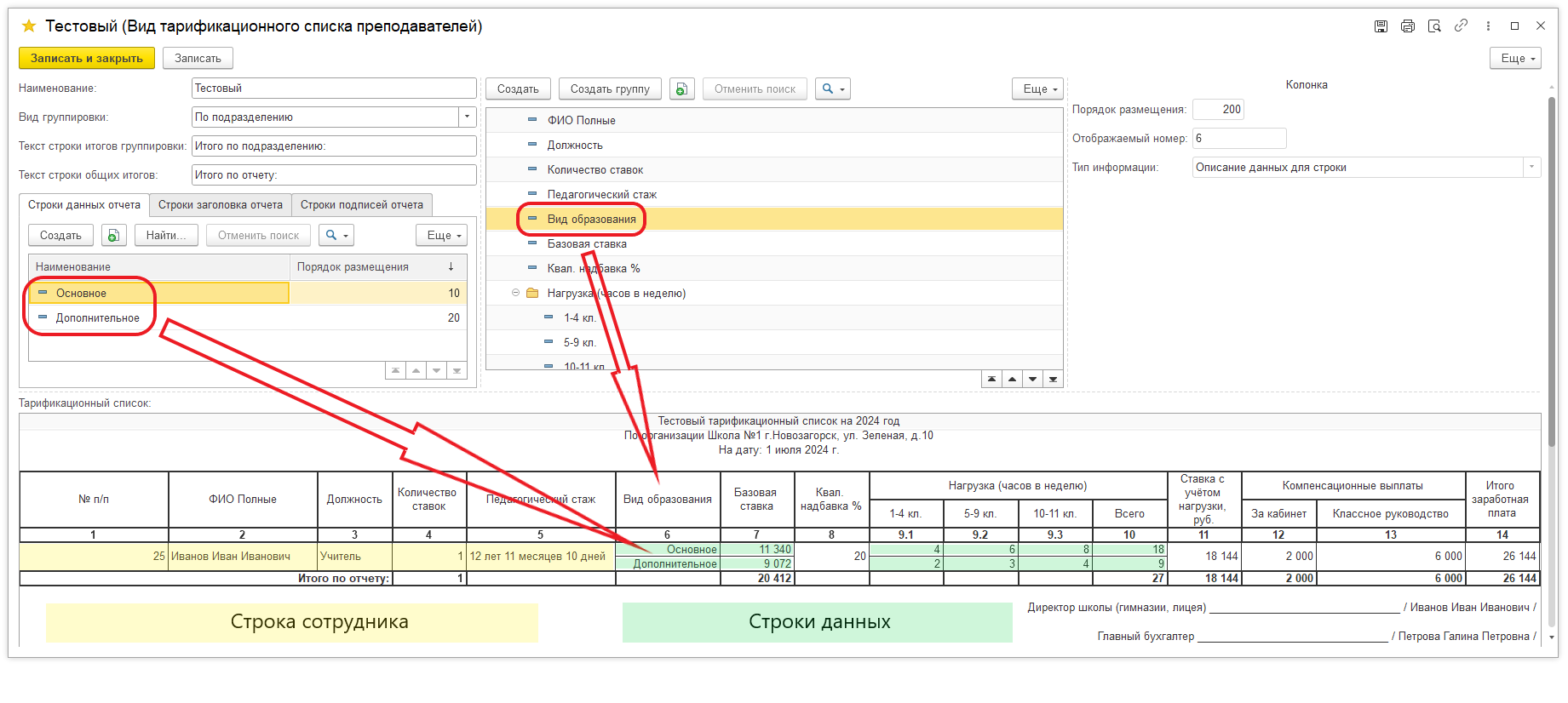Focus the Отображаемый номер field
This screenshot has width=1568, height=703.
click(x=1239, y=138)
